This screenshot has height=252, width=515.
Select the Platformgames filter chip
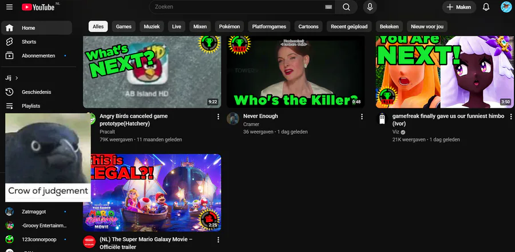pos(269,27)
